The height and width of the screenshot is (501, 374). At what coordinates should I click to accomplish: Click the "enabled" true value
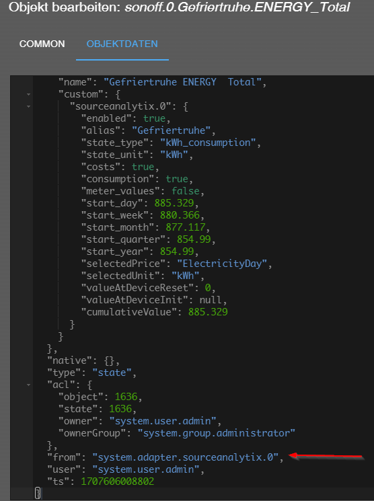pyautogui.click(x=155, y=118)
